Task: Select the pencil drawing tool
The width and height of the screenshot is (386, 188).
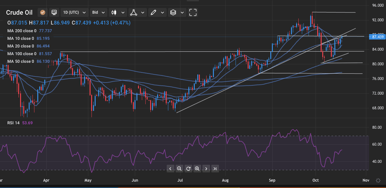Action: click(x=153, y=12)
